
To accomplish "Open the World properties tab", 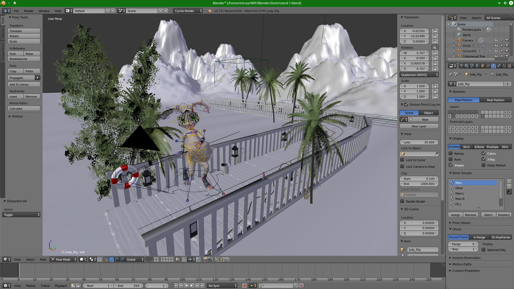I will 477,66.
